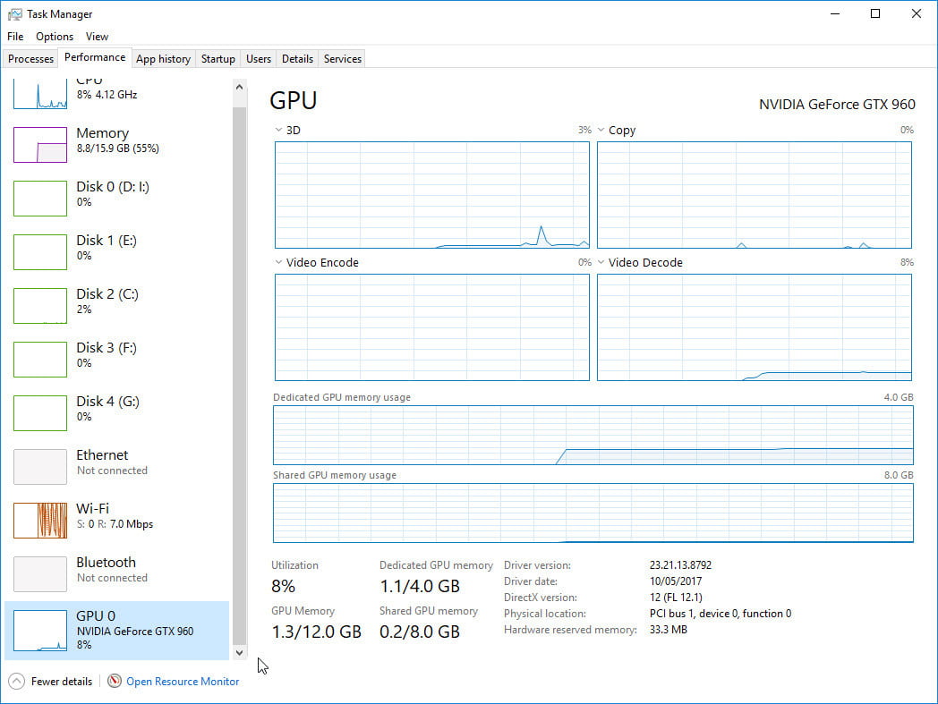Viewport: 938px width, 704px height.
Task: Click the Resource Monitor icon
Action: pos(115,682)
